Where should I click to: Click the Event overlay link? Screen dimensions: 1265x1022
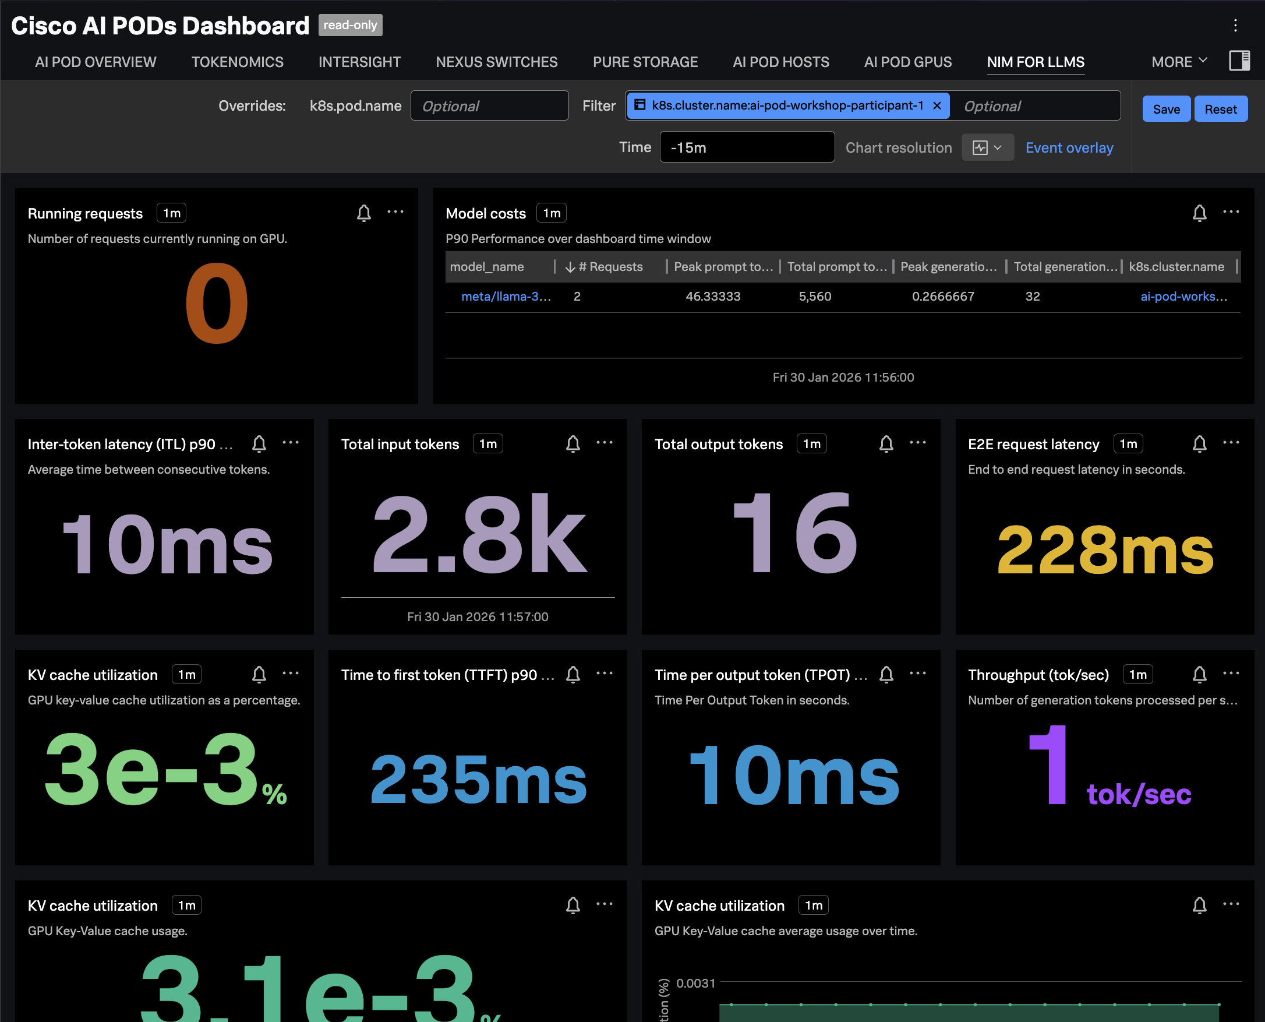click(x=1069, y=147)
